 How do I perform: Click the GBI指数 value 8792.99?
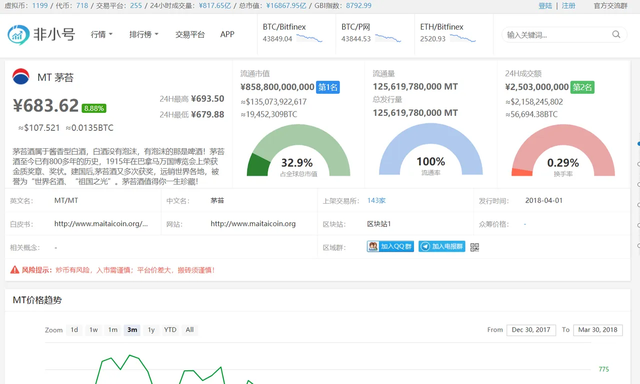(358, 6)
